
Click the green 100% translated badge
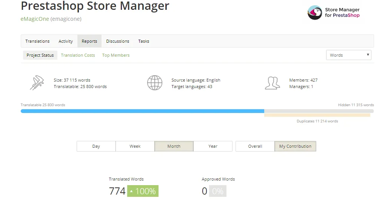pyautogui.click(x=143, y=191)
